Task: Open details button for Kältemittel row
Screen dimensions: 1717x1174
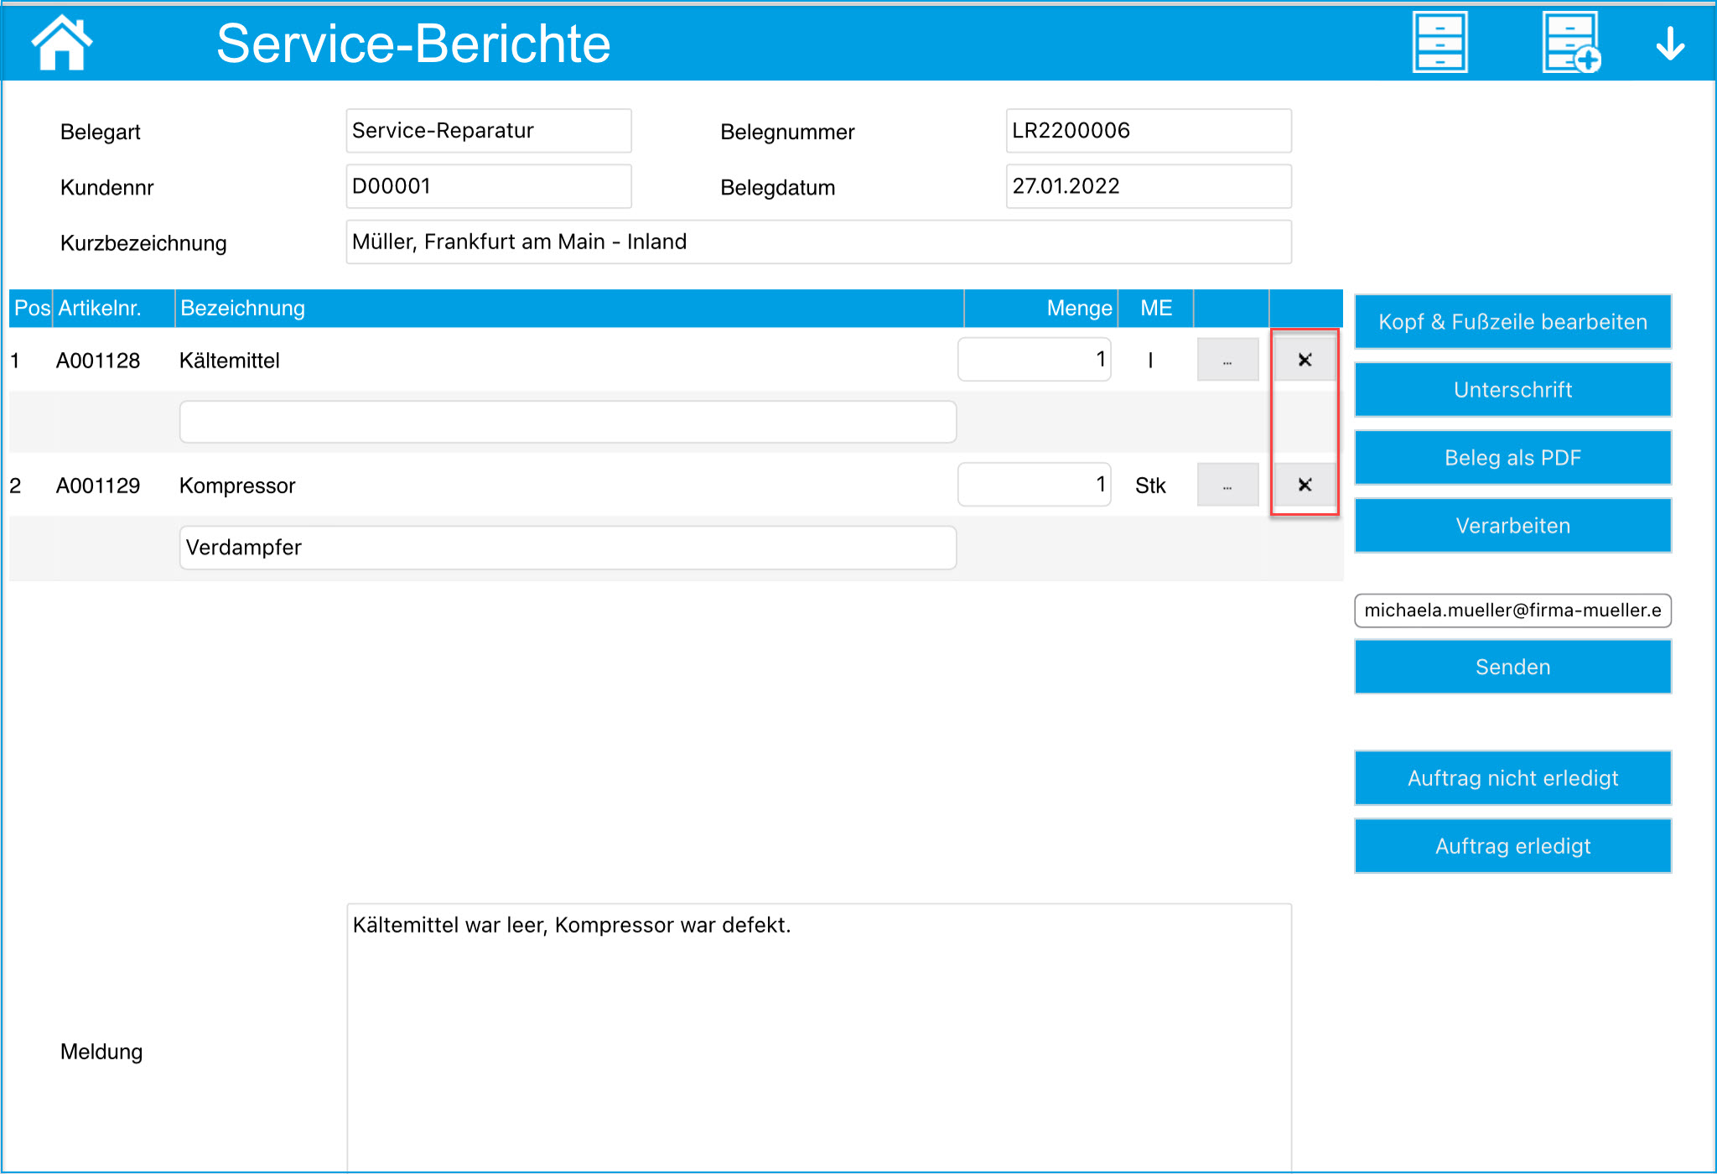Action: click(x=1227, y=360)
